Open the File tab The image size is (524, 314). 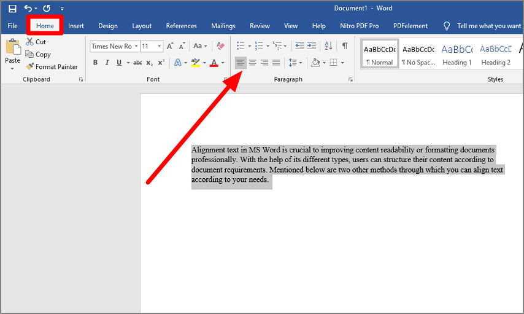[13, 26]
